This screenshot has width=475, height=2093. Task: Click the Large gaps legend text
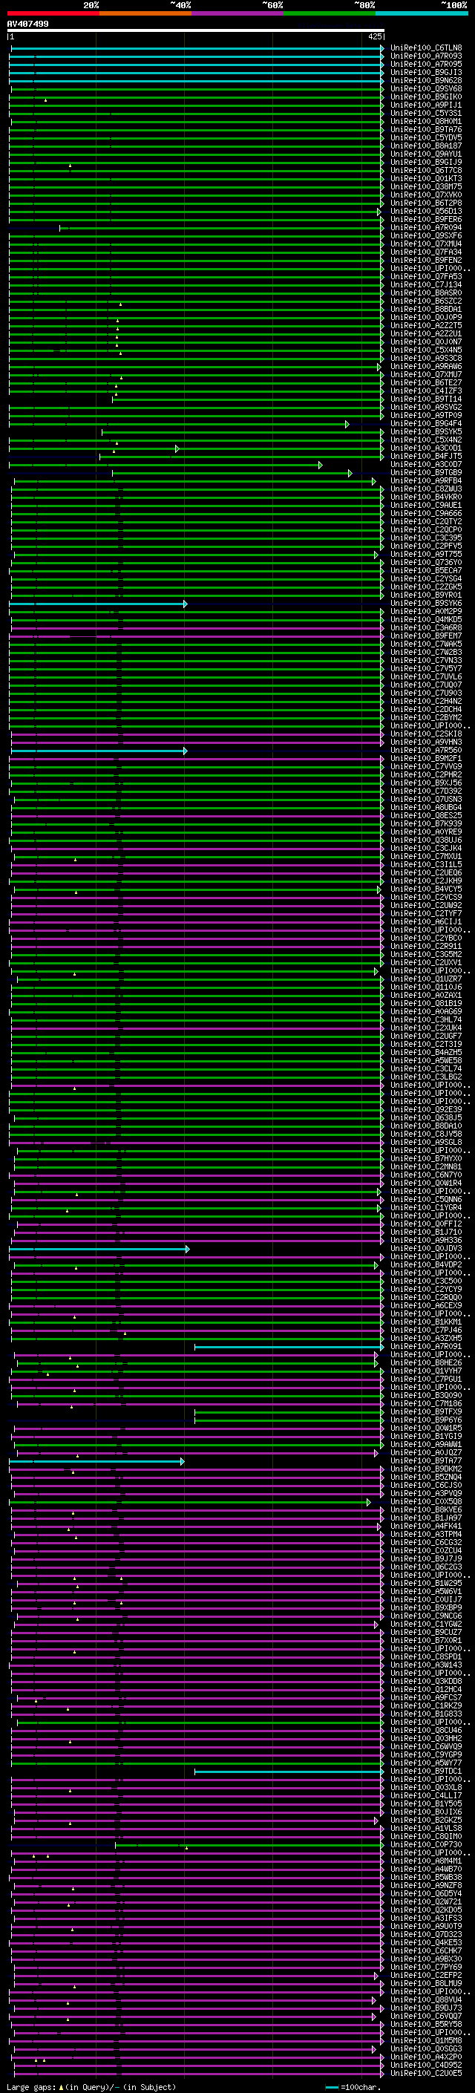click(x=31, y=2087)
